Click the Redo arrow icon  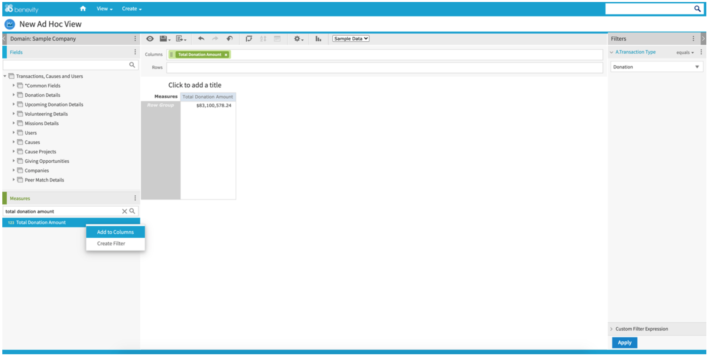tap(215, 39)
